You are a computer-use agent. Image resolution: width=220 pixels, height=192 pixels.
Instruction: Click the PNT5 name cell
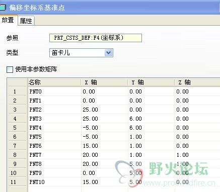point(54,137)
